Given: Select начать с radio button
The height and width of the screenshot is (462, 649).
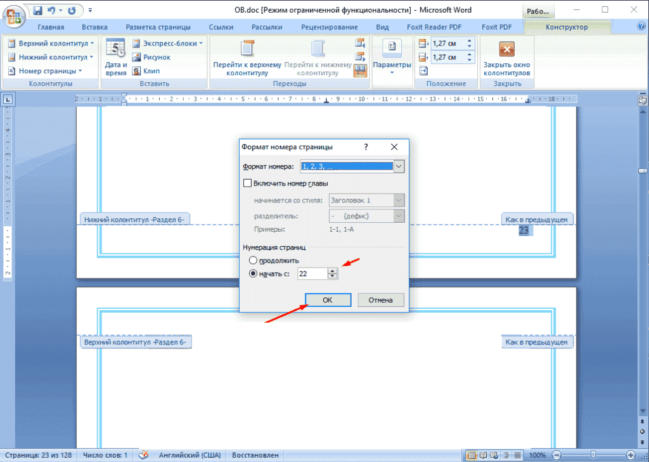Looking at the screenshot, I should coord(253,273).
